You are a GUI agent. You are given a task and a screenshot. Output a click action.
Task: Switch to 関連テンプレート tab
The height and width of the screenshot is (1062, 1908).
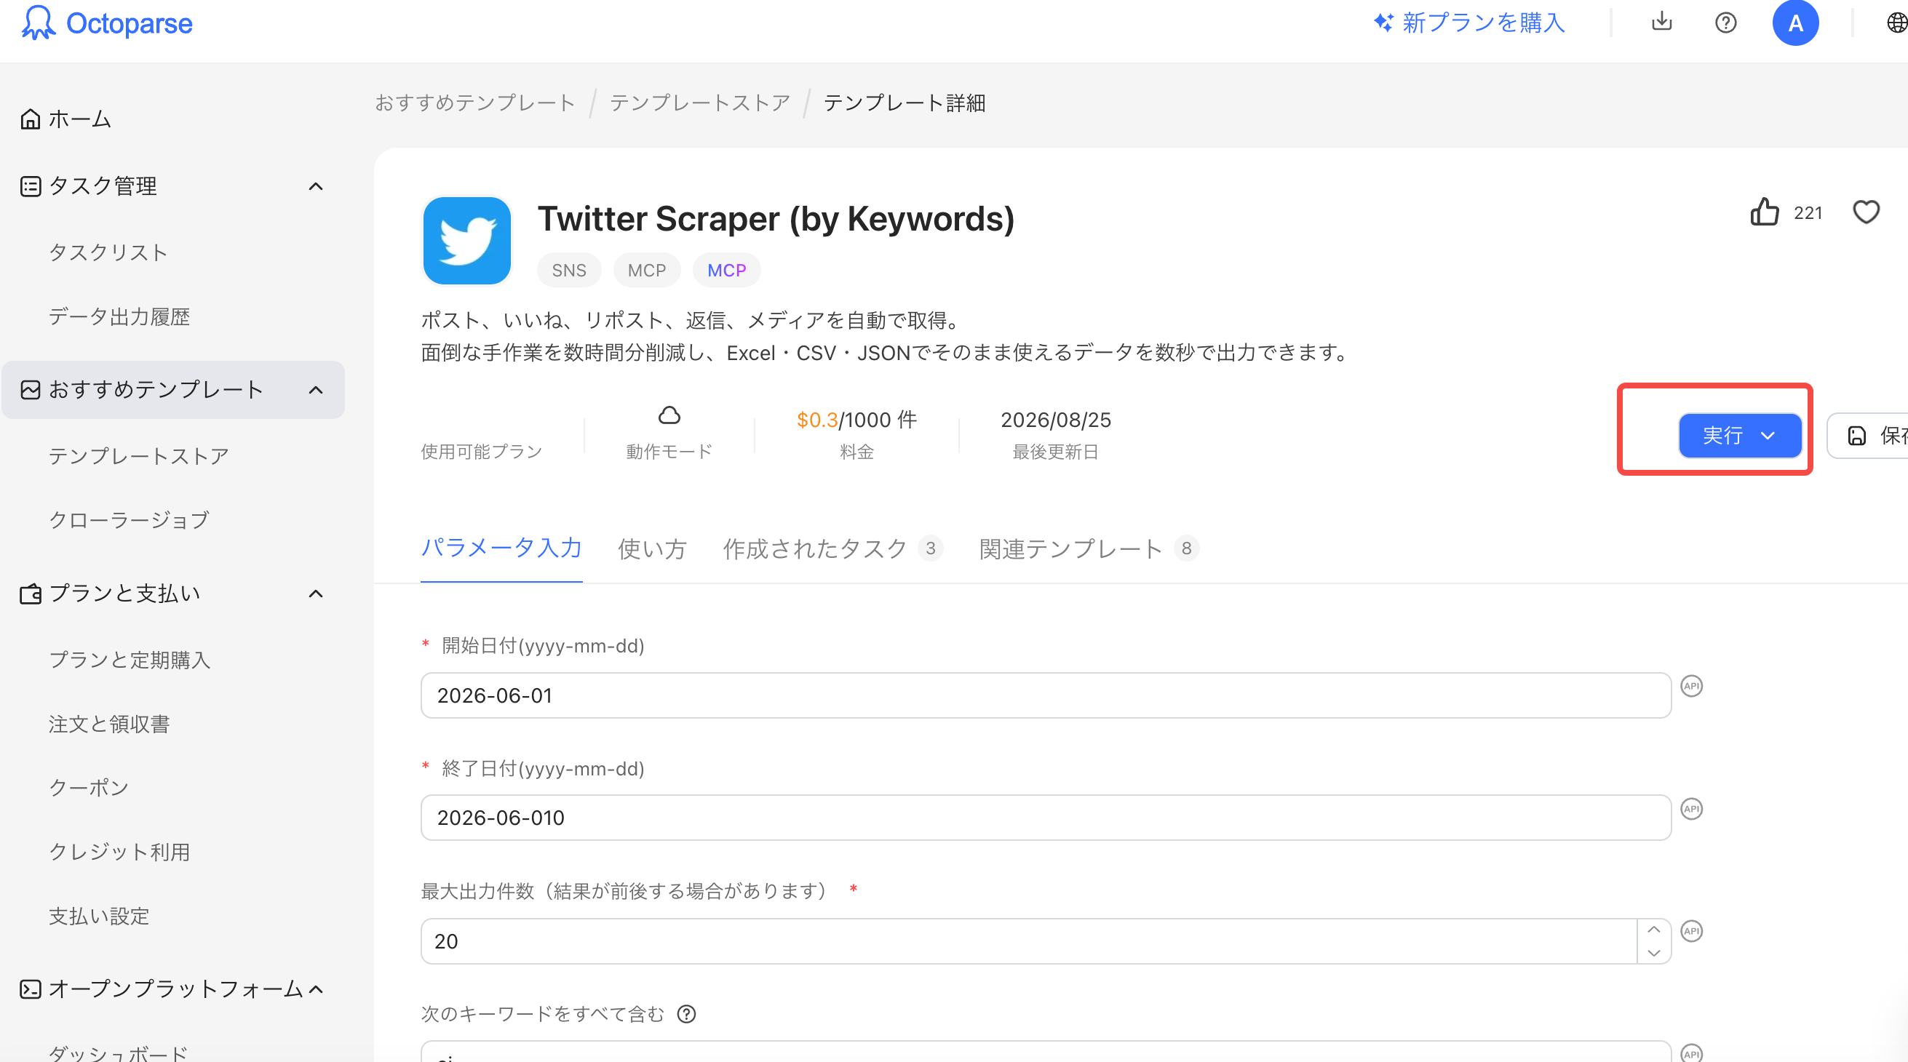pos(1089,548)
